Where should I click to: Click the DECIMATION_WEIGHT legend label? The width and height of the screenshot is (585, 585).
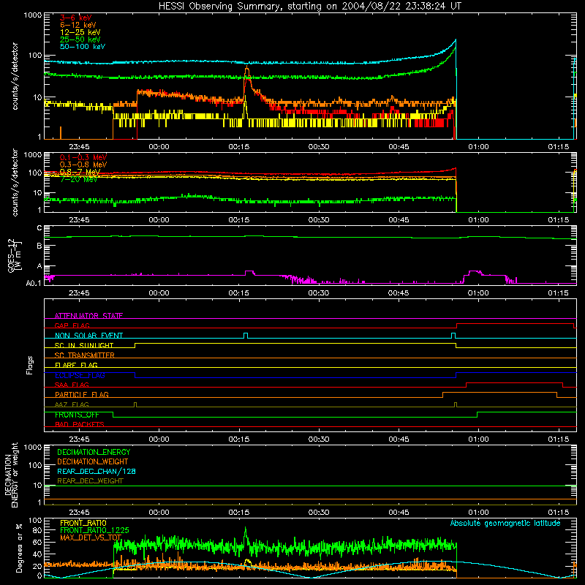[x=93, y=461]
